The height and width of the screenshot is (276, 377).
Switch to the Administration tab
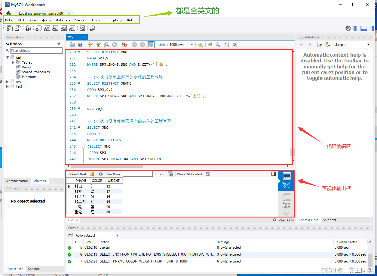click(17, 181)
